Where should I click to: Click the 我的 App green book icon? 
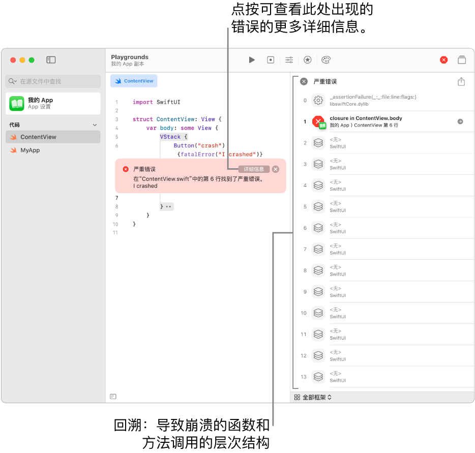tap(17, 104)
